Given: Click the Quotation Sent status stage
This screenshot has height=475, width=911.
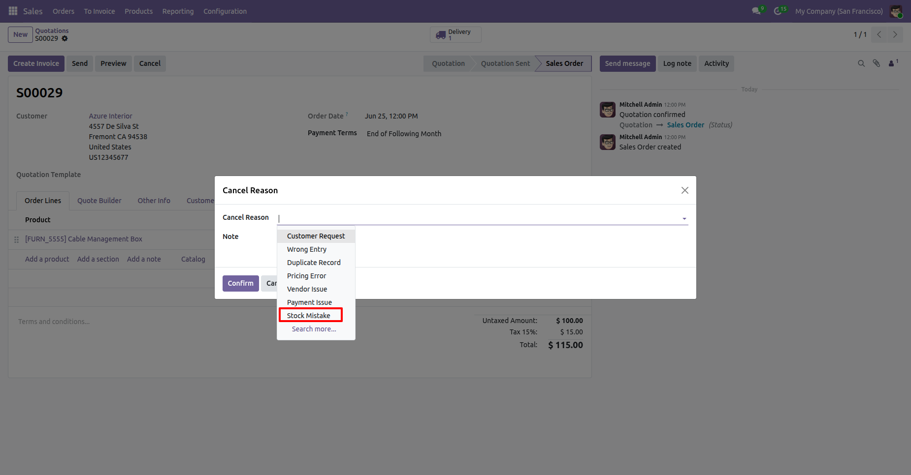Looking at the screenshot, I should click(x=505, y=63).
